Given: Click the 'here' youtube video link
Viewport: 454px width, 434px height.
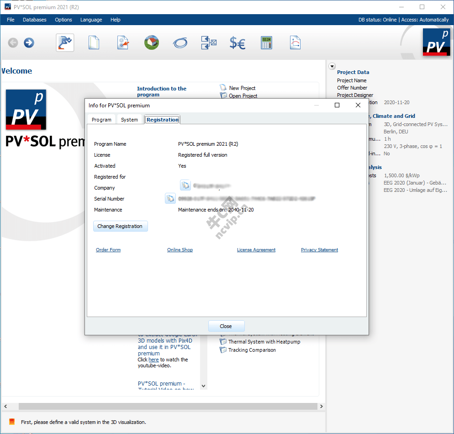Looking at the screenshot, I should 153,359.
